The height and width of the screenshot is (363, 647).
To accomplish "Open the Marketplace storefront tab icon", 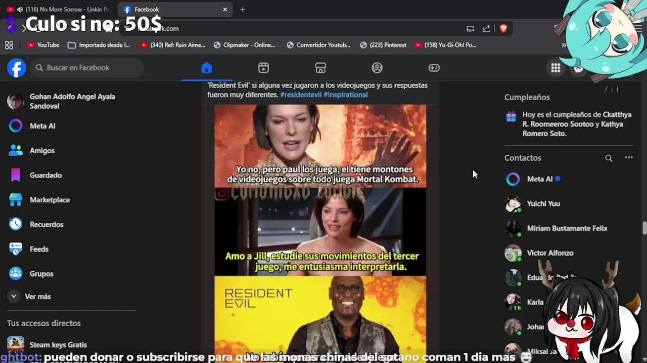I will 320,68.
